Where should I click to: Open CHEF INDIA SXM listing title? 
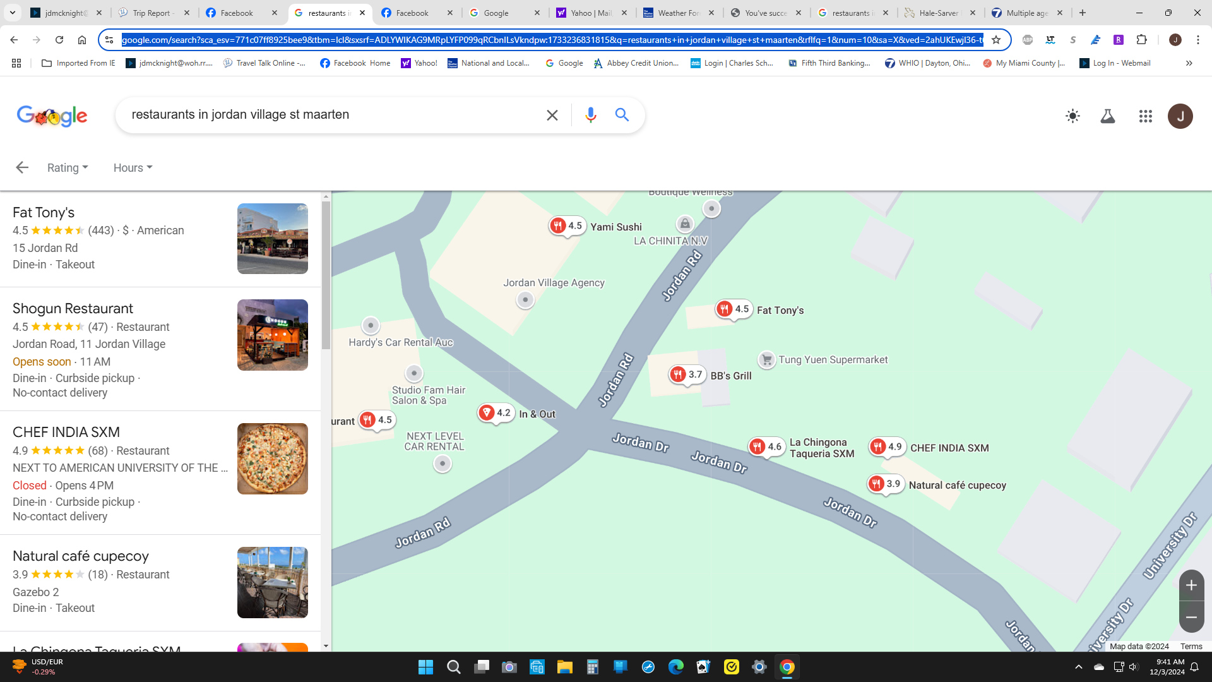click(66, 432)
